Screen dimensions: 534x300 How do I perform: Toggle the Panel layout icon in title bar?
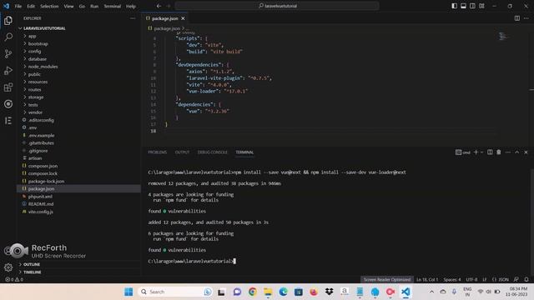[463, 6]
